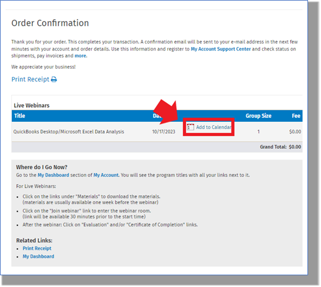
Task: Click the group size value 1
Action: (259, 132)
